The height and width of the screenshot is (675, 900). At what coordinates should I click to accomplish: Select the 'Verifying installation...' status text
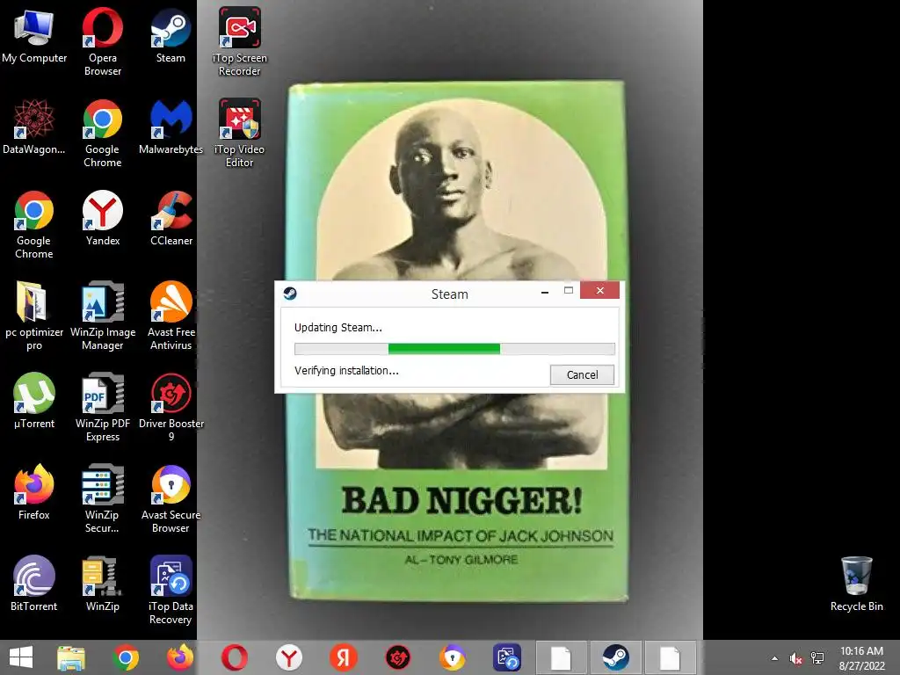(x=346, y=371)
